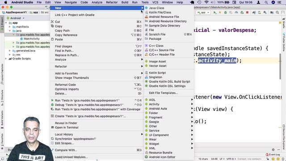This screenshot has width=286, height=161.
Task: Select Reveal in Finder
Action: (x=66, y=123)
